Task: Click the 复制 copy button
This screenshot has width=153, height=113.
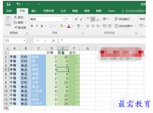Action: pyautogui.click(x=18, y=22)
